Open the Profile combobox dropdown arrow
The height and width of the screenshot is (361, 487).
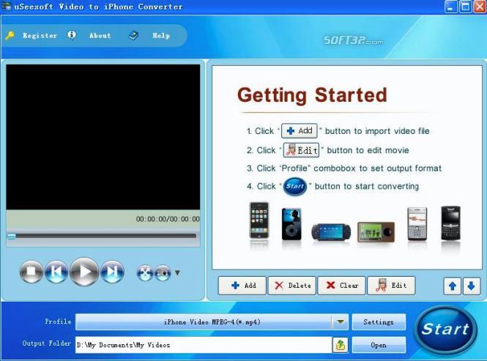(341, 322)
